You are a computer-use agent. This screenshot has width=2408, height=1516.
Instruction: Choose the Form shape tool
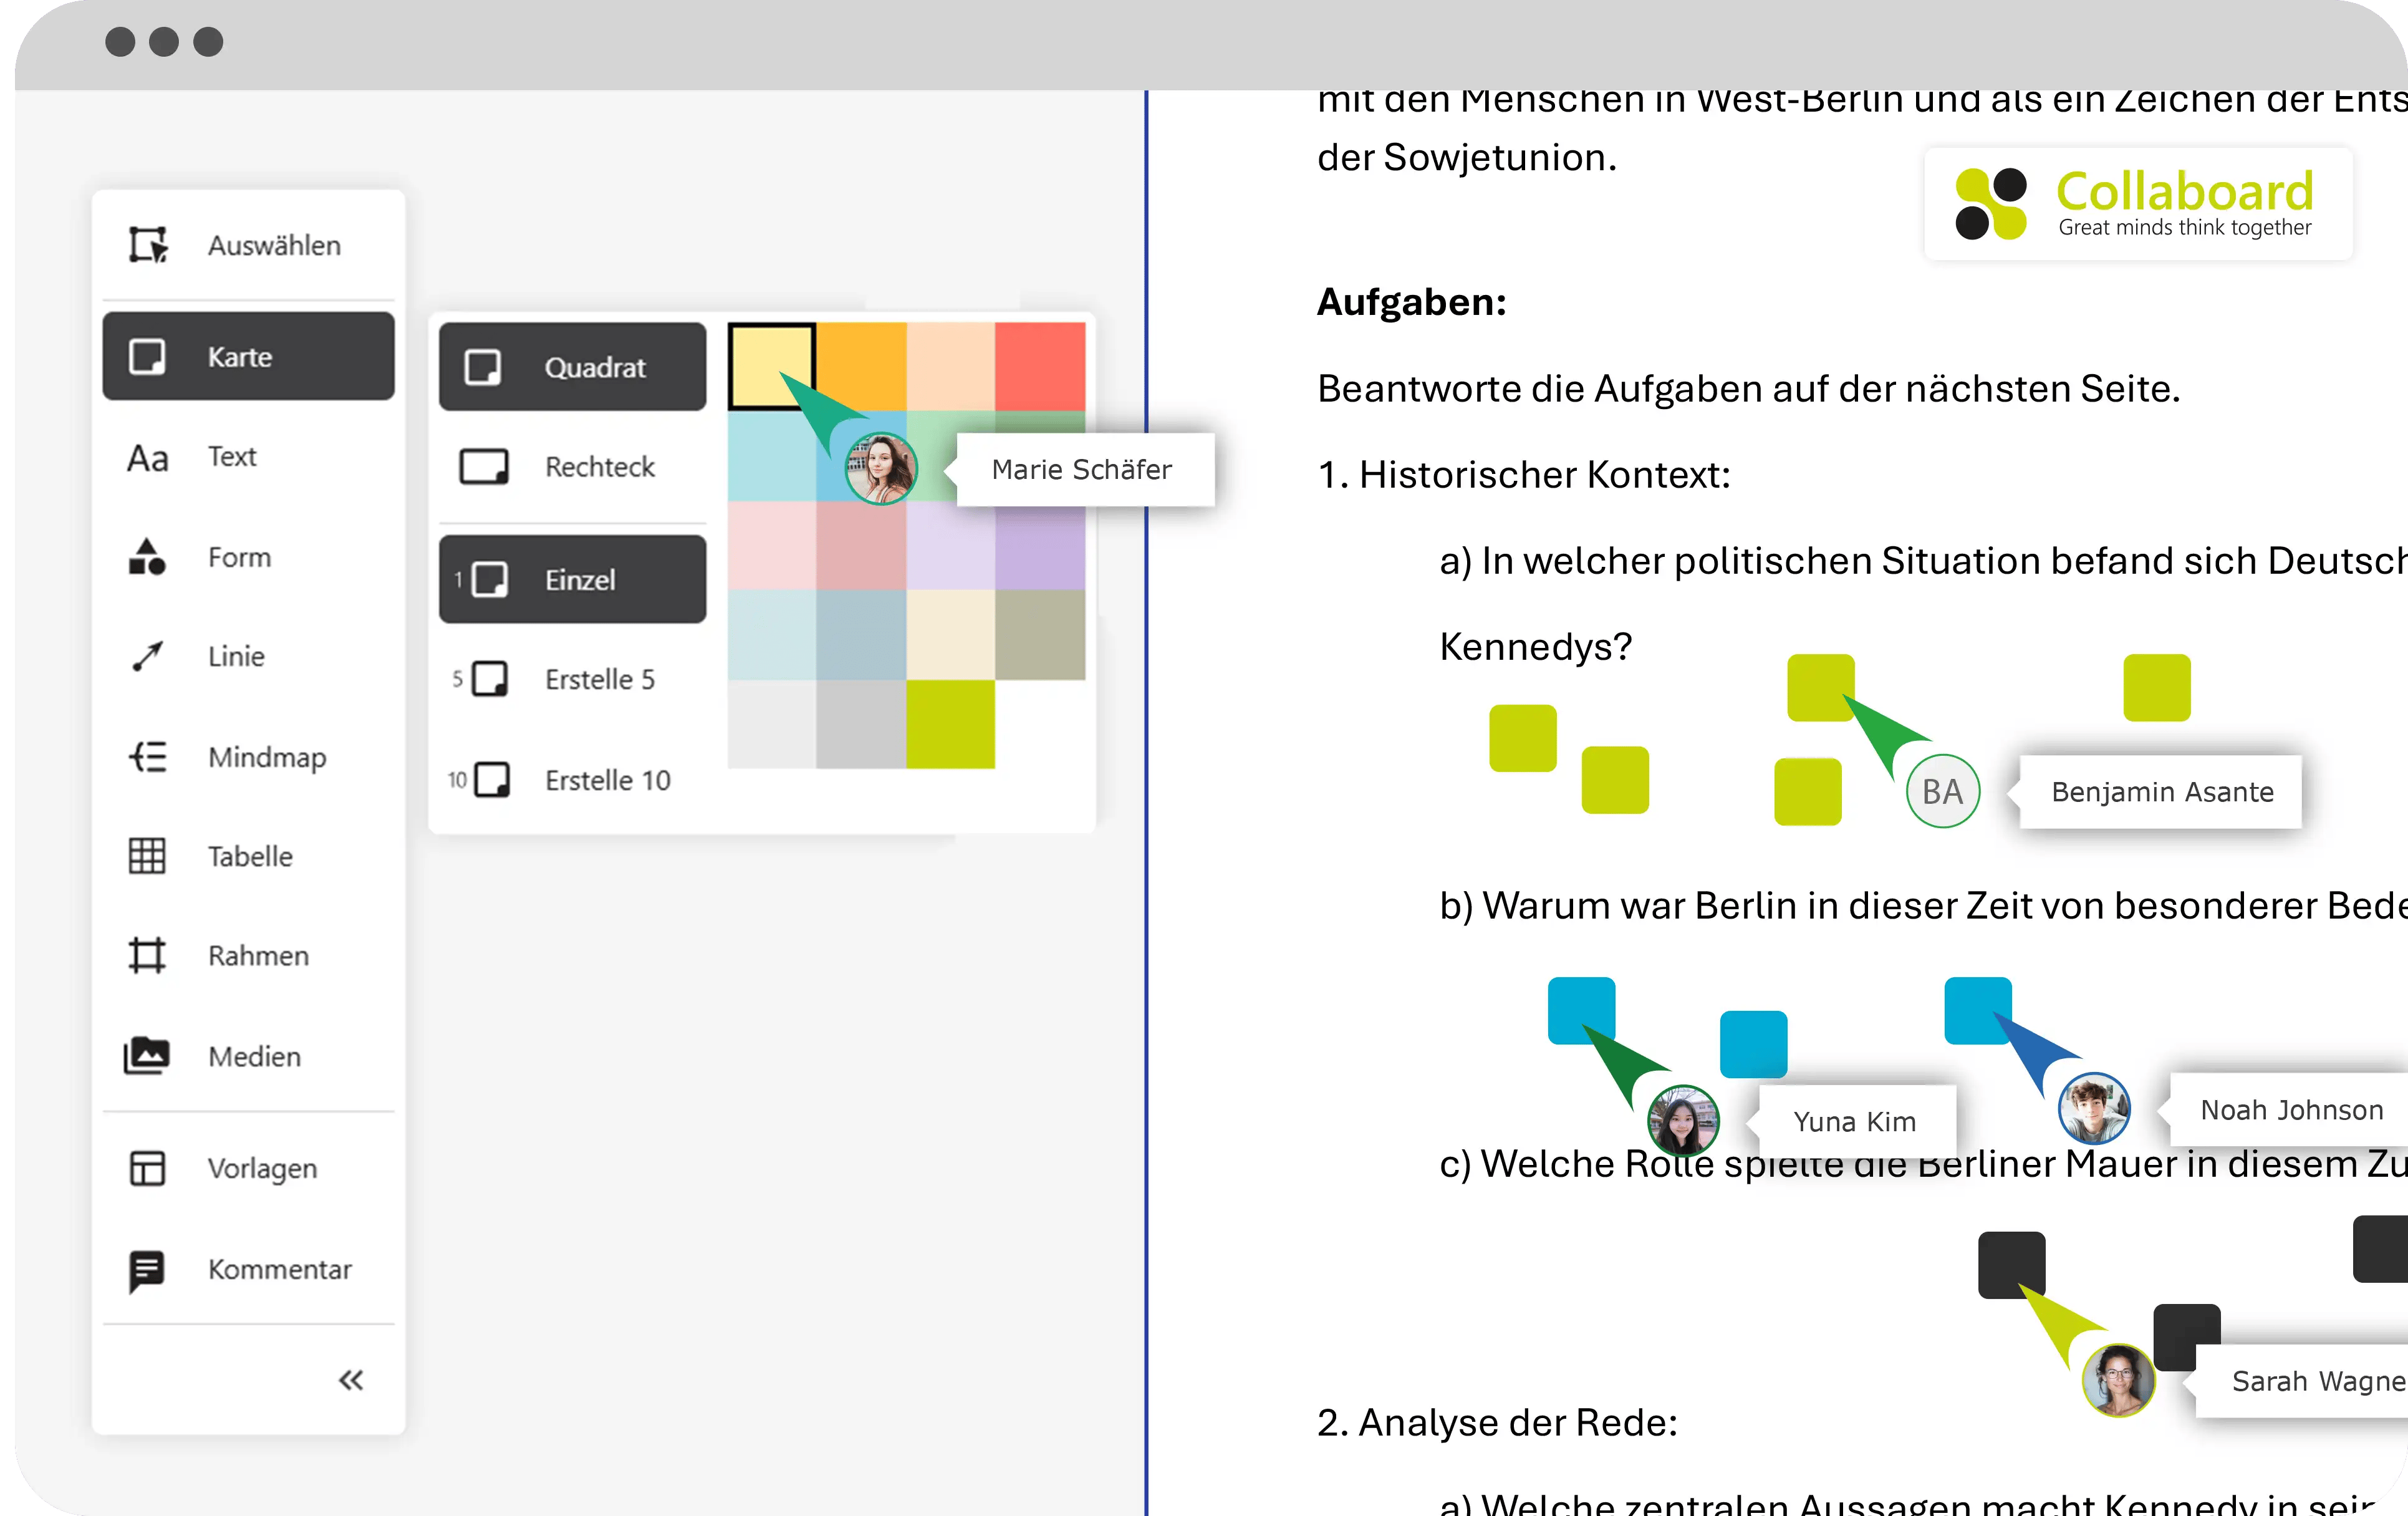coord(248,557)
